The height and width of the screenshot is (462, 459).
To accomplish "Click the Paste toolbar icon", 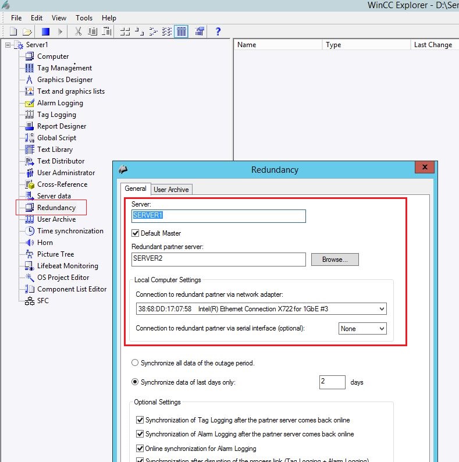I will (106, 31).
